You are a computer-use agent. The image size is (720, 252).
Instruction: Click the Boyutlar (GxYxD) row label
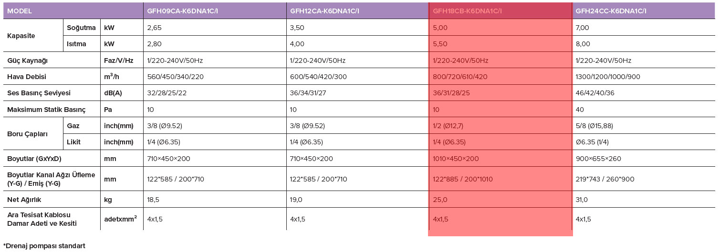click(x=34, y=159)
